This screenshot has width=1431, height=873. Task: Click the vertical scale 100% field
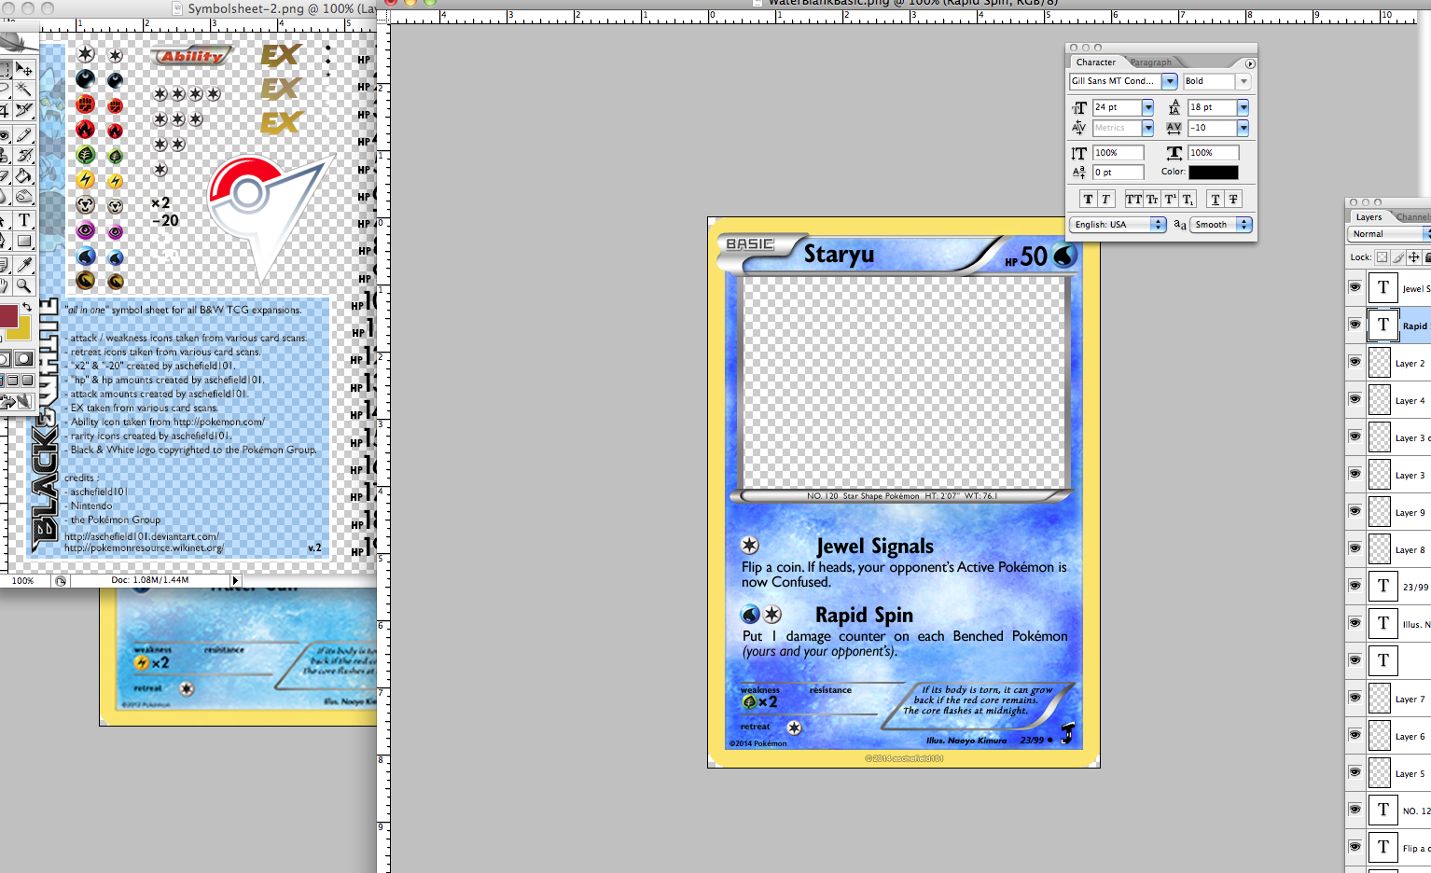click(x=1118, y=153)
